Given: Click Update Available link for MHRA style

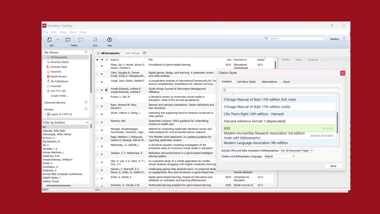Looking at the screenshot, I should (x=321, y=136).
